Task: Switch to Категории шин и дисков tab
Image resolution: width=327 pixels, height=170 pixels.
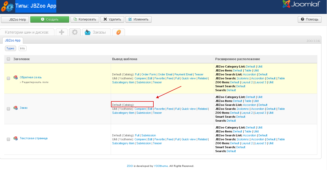Action: [27, 32]
